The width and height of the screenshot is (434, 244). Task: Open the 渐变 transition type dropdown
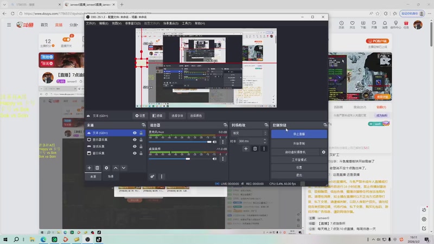point(249,133)
